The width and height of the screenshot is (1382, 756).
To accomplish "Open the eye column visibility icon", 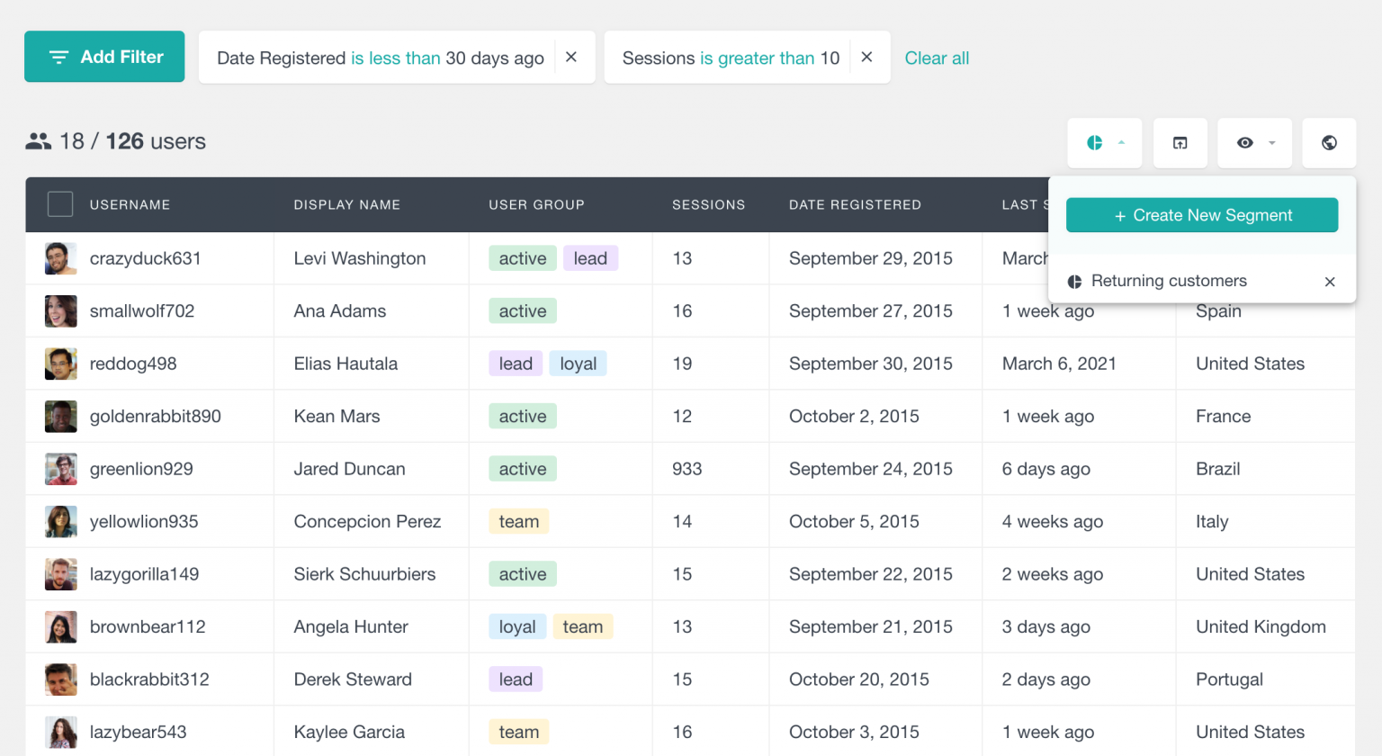I will 1245,142.
